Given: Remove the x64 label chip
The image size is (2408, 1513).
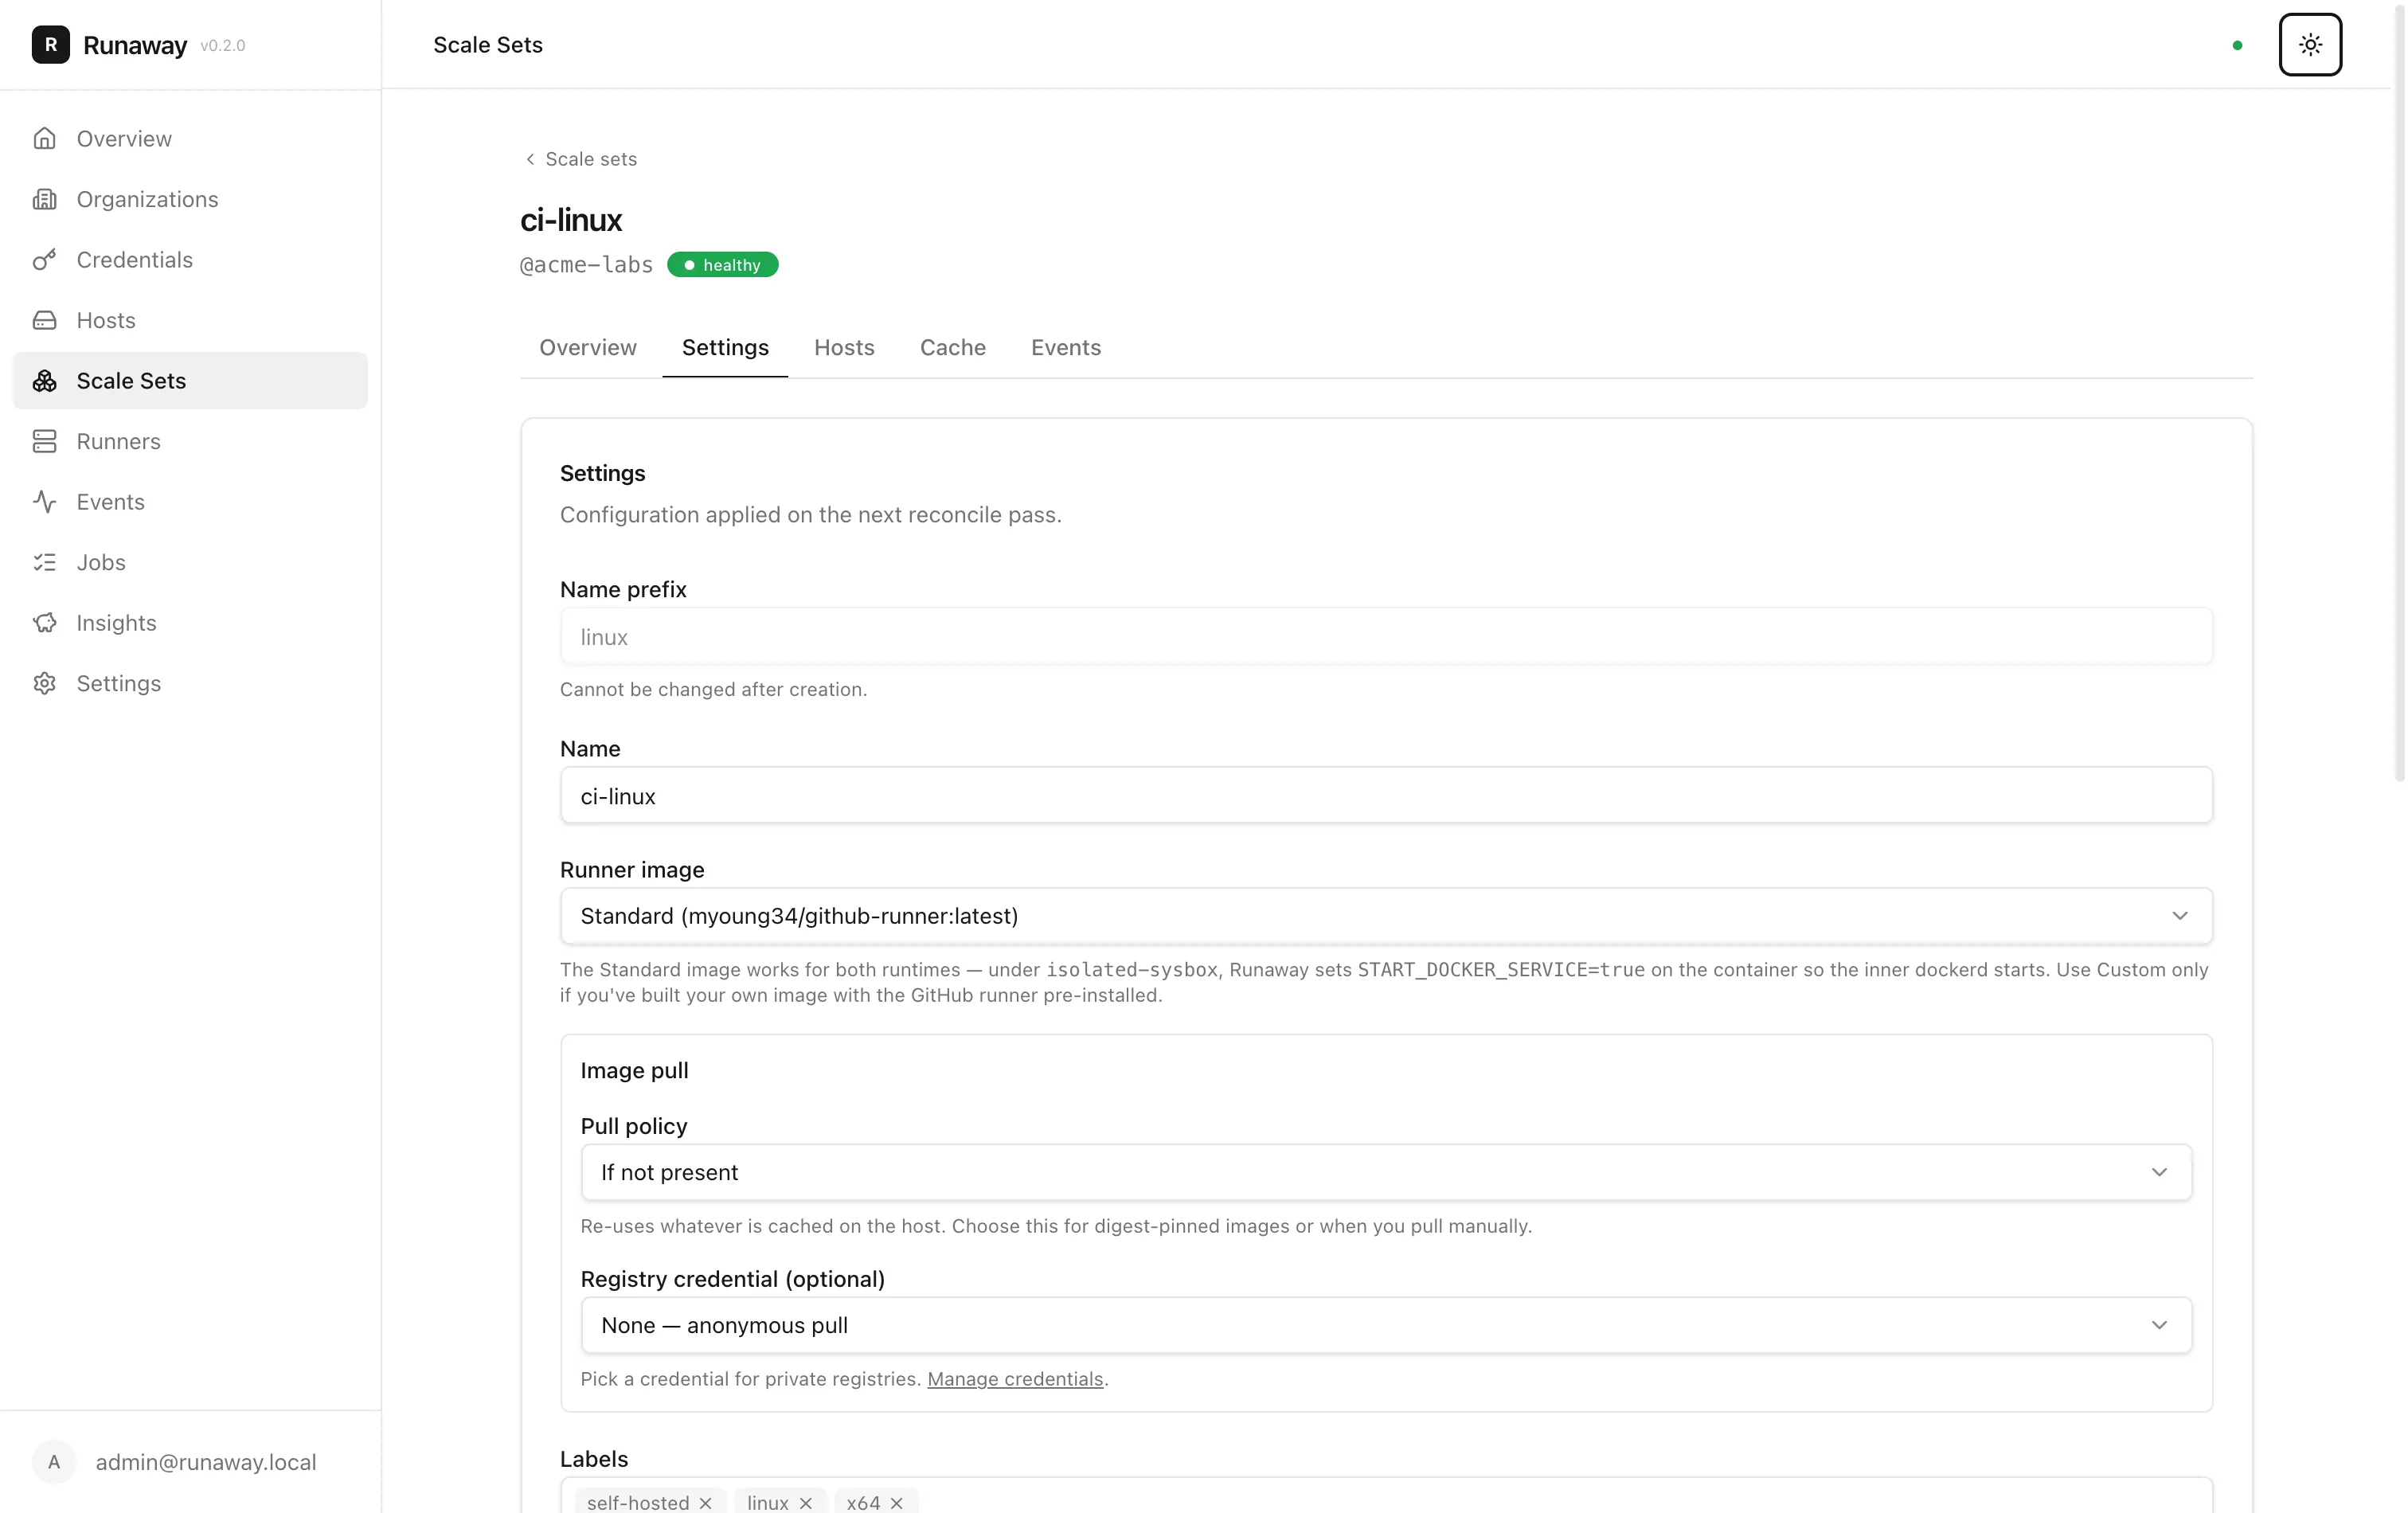Looking at the screenshot, I should [896, 1502].
